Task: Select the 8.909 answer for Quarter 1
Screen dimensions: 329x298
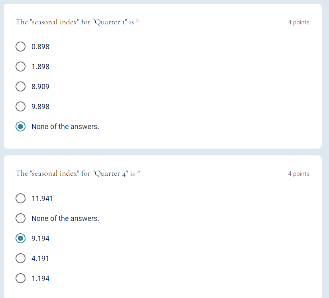Action: (20, 86)
